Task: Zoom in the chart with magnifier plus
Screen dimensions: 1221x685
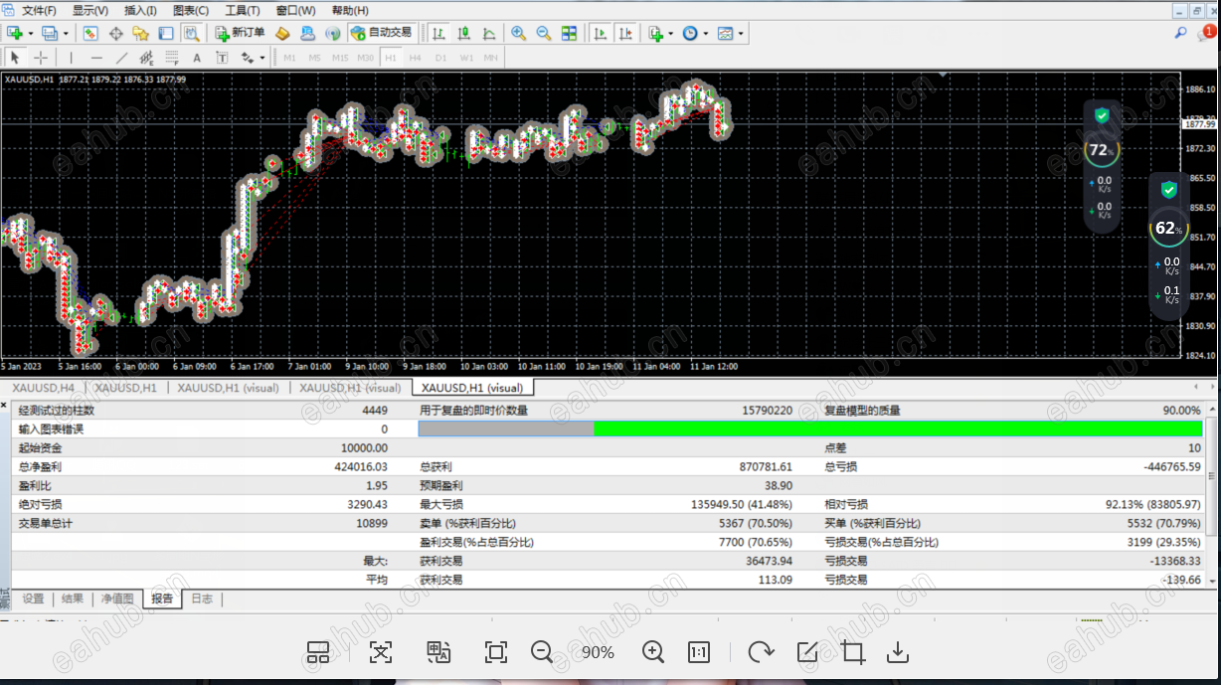Action: [518, 33]
